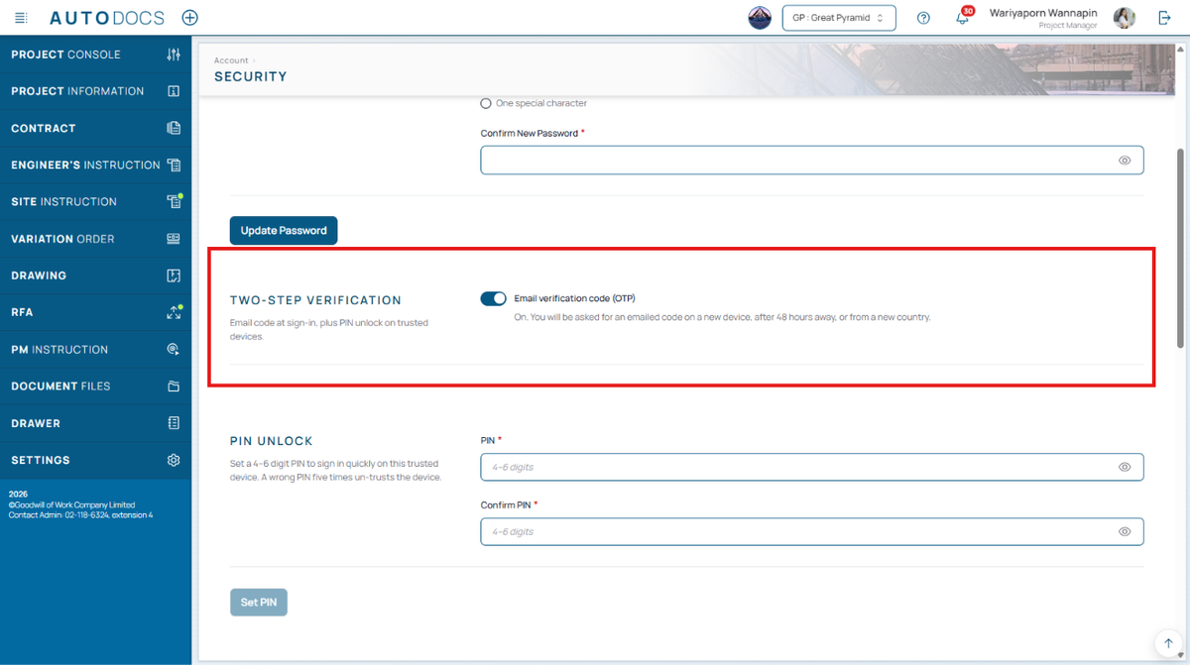Click the Great Pyramid project logo thumbnail

[760, 18]
